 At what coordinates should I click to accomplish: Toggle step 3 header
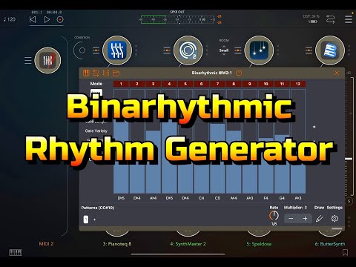coord(153,84)
